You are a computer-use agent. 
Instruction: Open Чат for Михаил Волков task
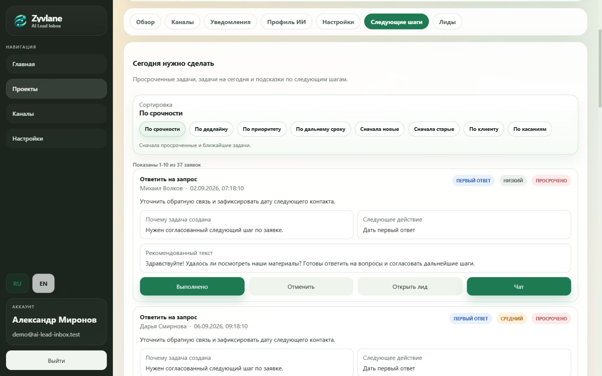(x=519, y=286)
